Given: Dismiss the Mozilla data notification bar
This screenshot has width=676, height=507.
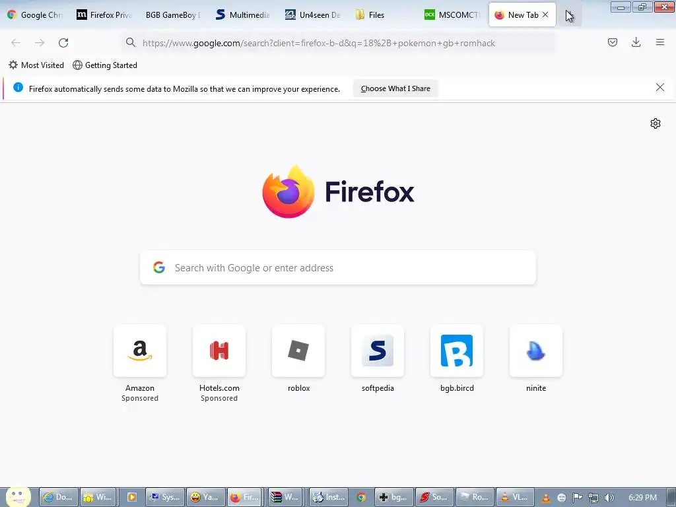Looking at the screenshot, I should [659, 88].
